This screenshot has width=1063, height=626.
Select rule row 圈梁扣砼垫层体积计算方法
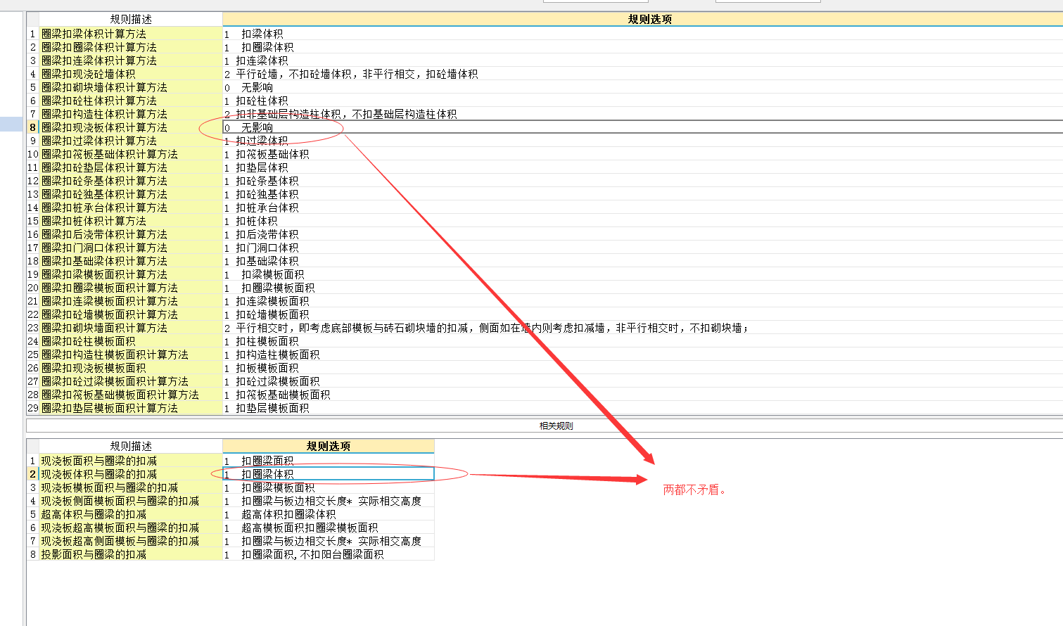(131, 167)
